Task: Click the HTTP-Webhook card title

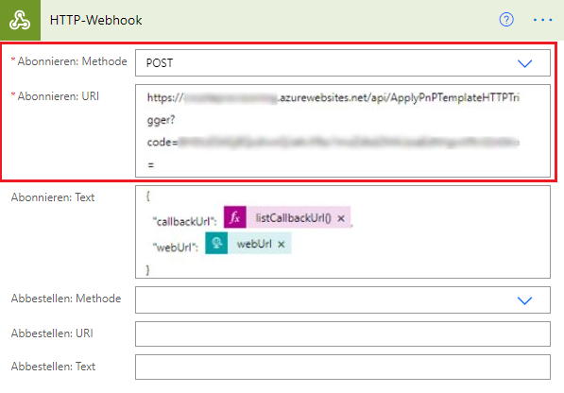Action: point(95,20)
